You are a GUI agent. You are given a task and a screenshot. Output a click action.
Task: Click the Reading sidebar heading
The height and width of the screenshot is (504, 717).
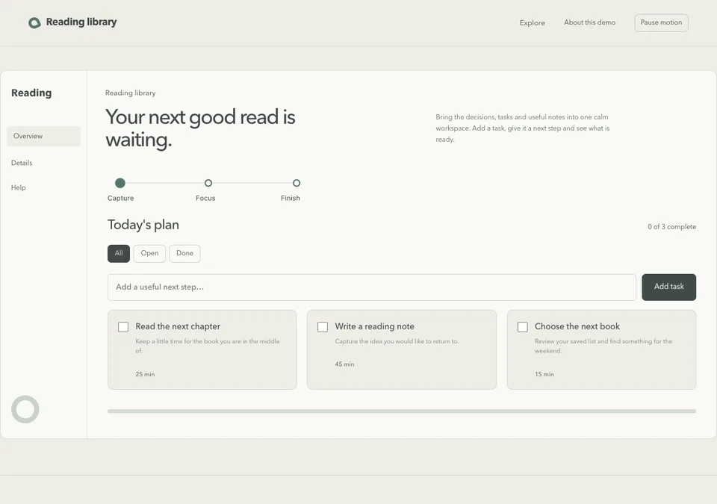pyautogui.click(x=31, y=93)
